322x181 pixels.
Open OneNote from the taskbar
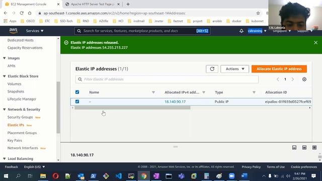click(156, 176)
